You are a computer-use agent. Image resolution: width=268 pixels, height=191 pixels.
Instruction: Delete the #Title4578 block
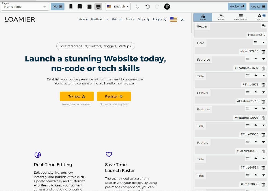point(263,85)
